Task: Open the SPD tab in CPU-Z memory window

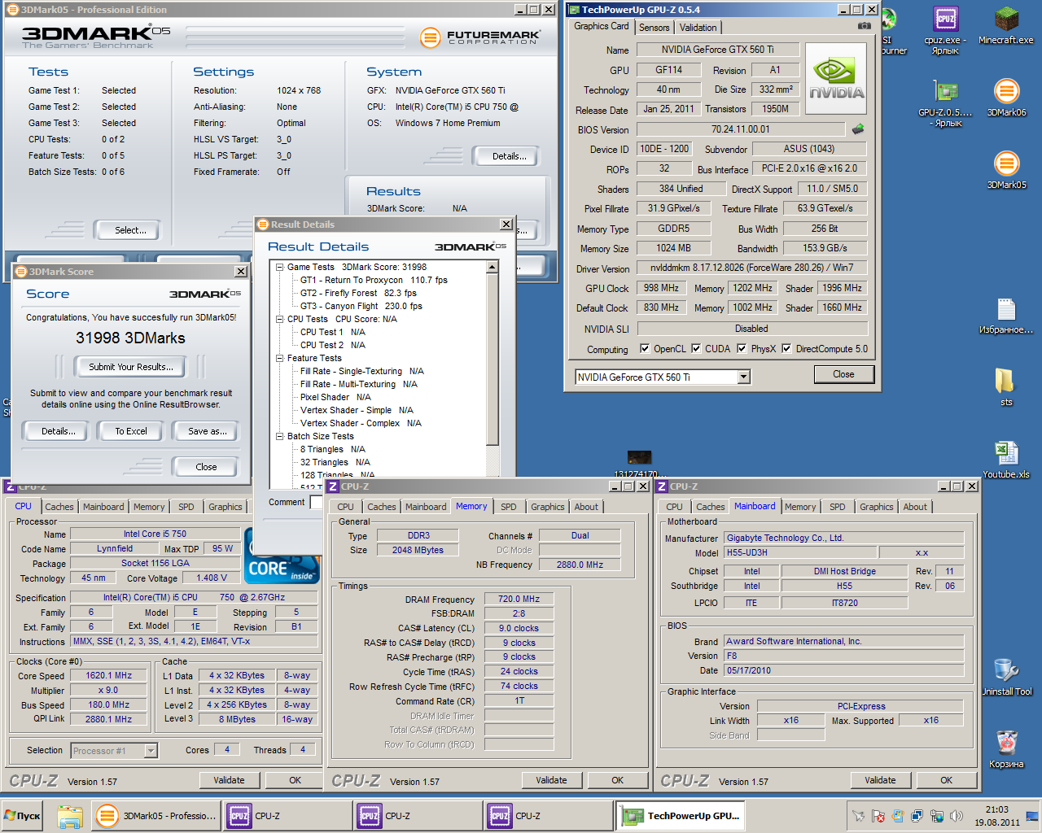Action: [x=509, y=507]
